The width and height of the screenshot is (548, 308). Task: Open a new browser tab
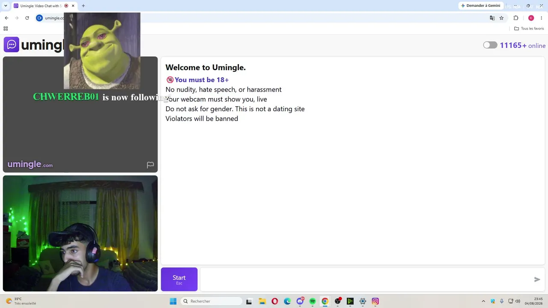(83, 6)
